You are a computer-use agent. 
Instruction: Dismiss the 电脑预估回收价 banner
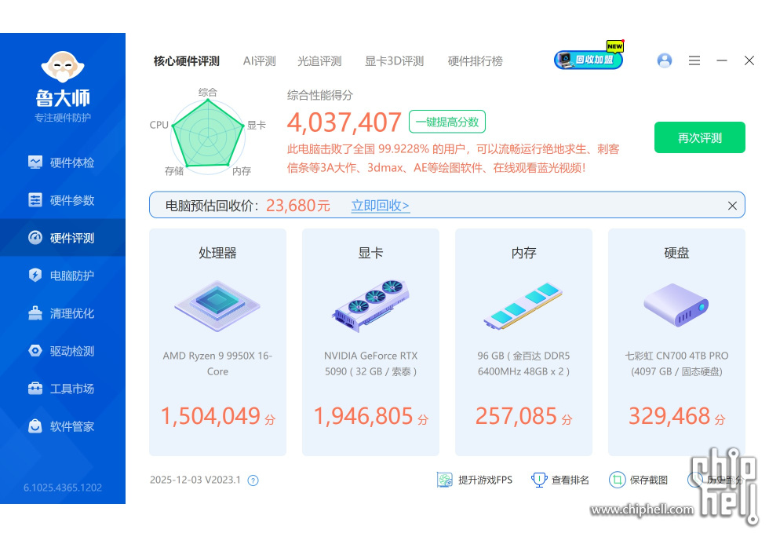tap(732, 206)
